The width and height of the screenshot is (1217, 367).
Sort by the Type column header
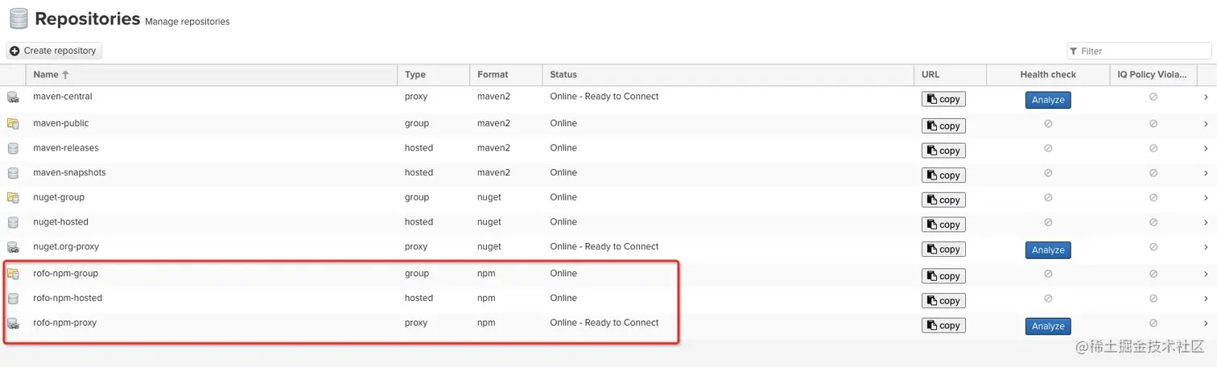(433, 75)
